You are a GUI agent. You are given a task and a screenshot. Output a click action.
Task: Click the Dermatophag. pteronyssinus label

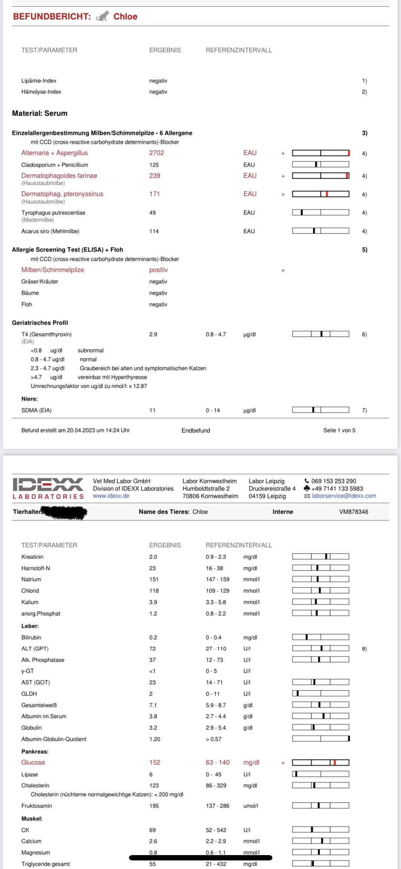(x=62, y=194)
